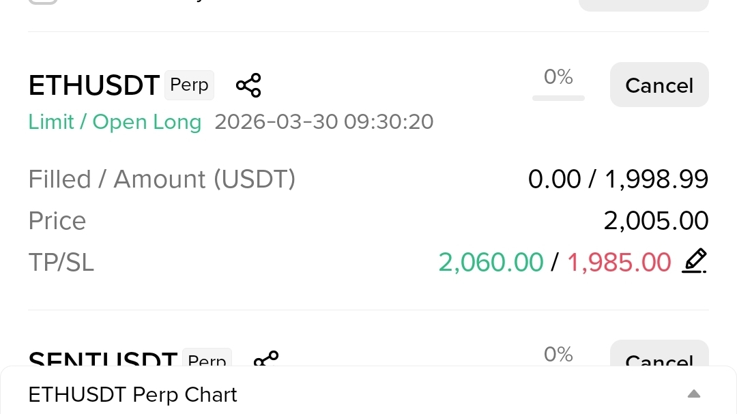Share the ETHUSDT order

(248, 85)
